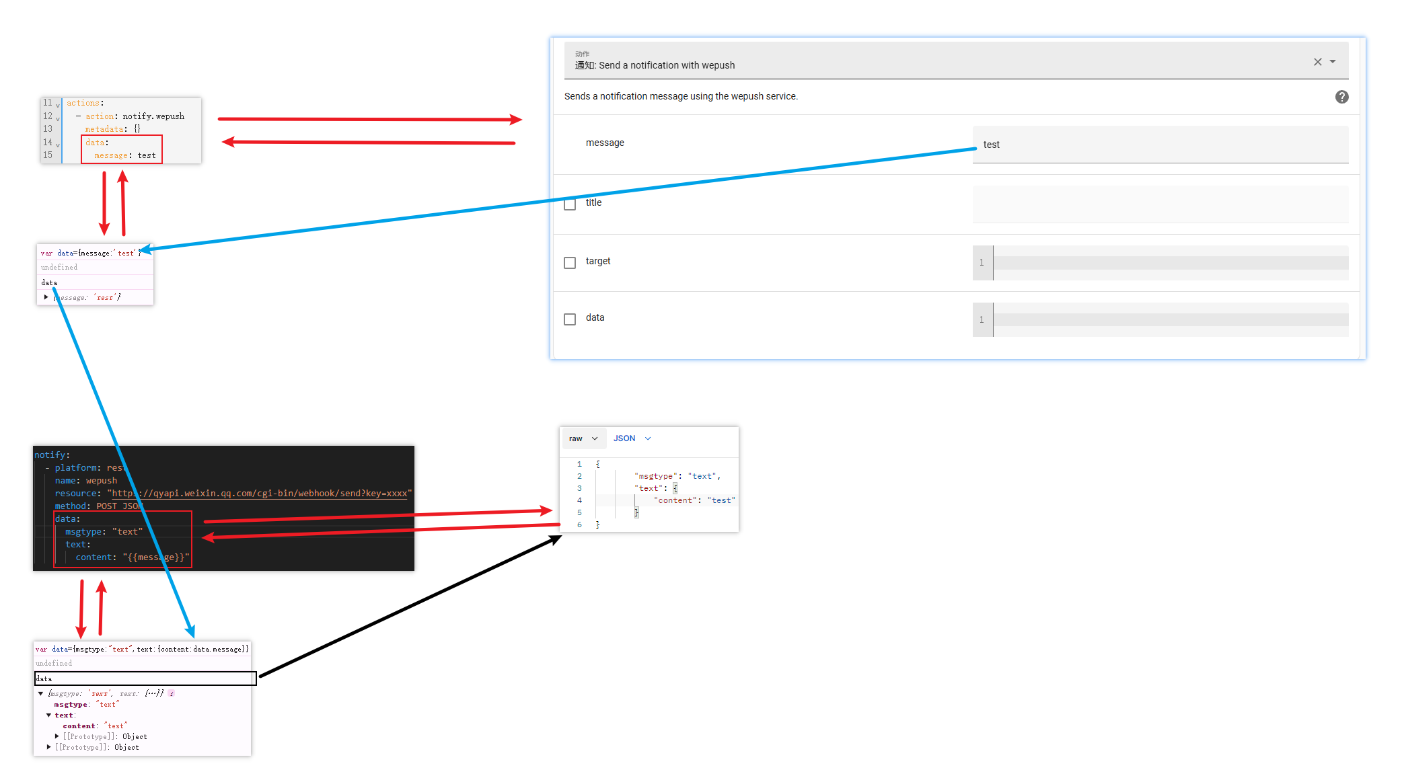This screenshot has width=1402, height=778.
Task: Enable the target field checkbox
Action: click(x=570, y=262)
